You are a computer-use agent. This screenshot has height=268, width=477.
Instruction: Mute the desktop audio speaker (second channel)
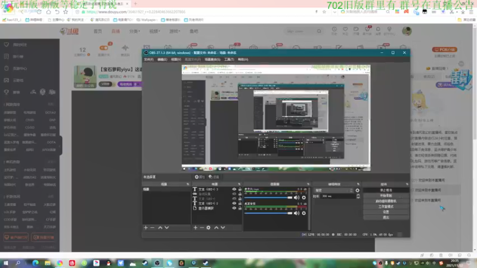pos(296,213)
